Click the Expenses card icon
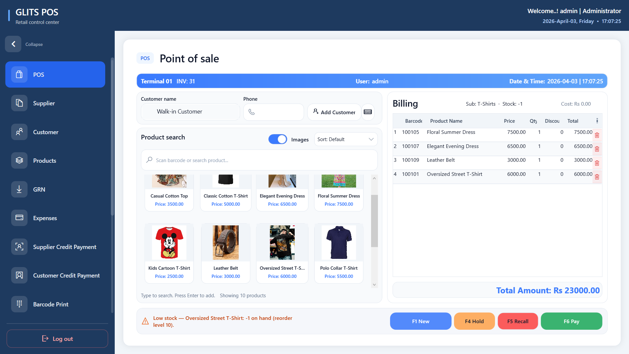The width and height of the screenshot is (629, 354). point(19,218)
